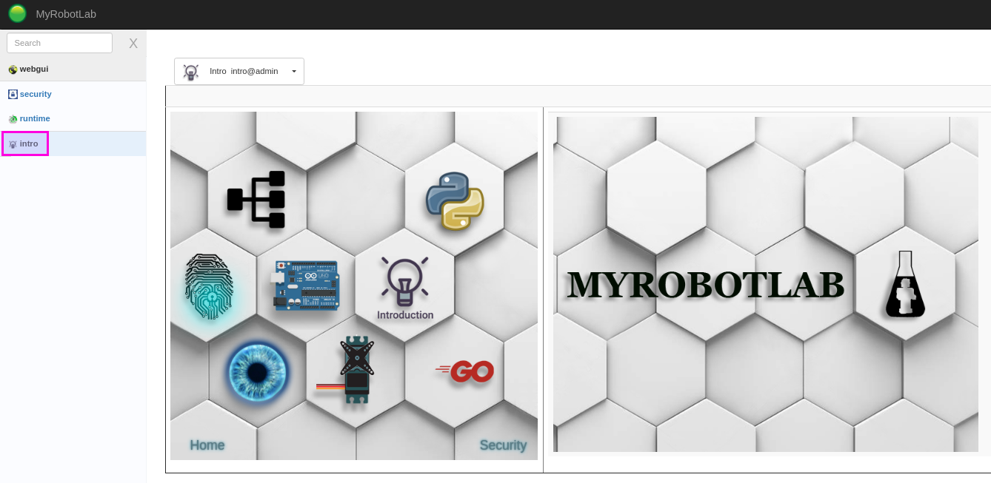Click the Security link on hexagon panel
991x483 pixels.
[x=503, y=445]
